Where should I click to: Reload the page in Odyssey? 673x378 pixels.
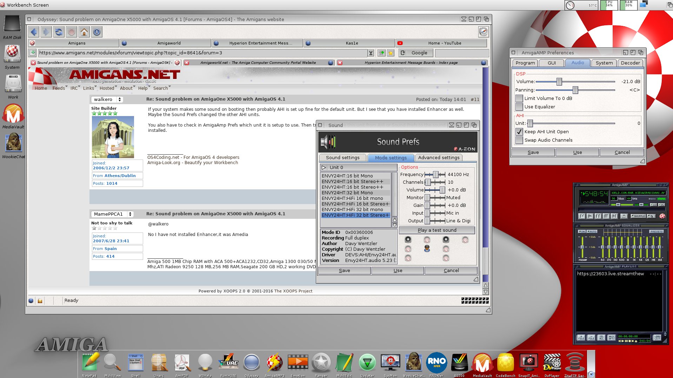pyautogui.click(x=59, y=32)
